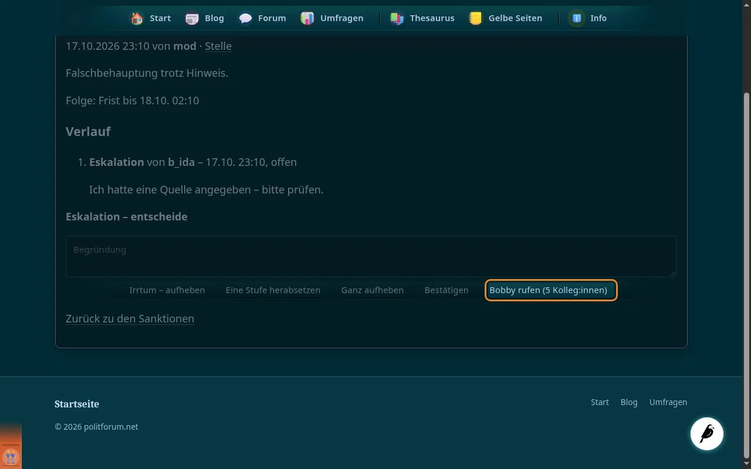Follow Zurück zu den Sanktionen link
Viewport: 751px width, 469px height.
pyautogui.click(x=130, y=319)
